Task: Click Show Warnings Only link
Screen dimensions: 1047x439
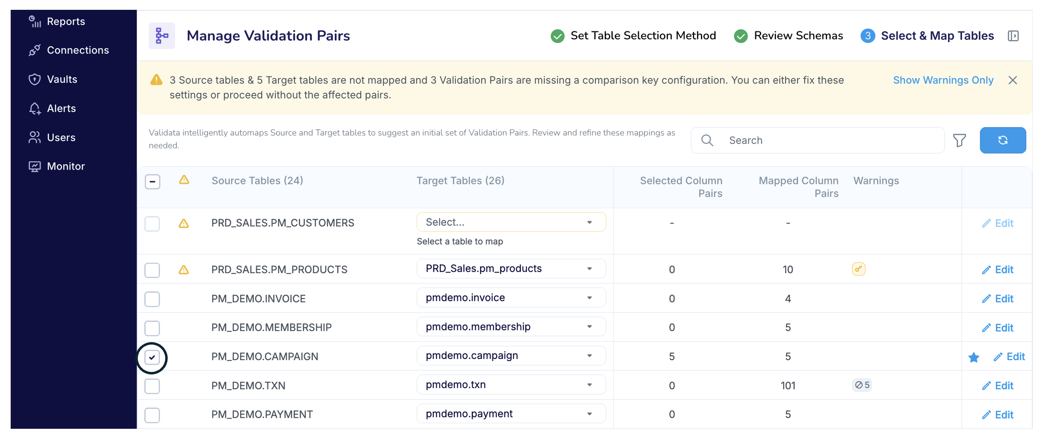Action: coord(943,80)
